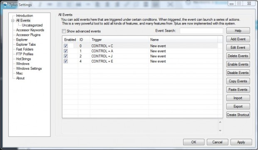Open Accessor Keywords settings

click(30, 30)
